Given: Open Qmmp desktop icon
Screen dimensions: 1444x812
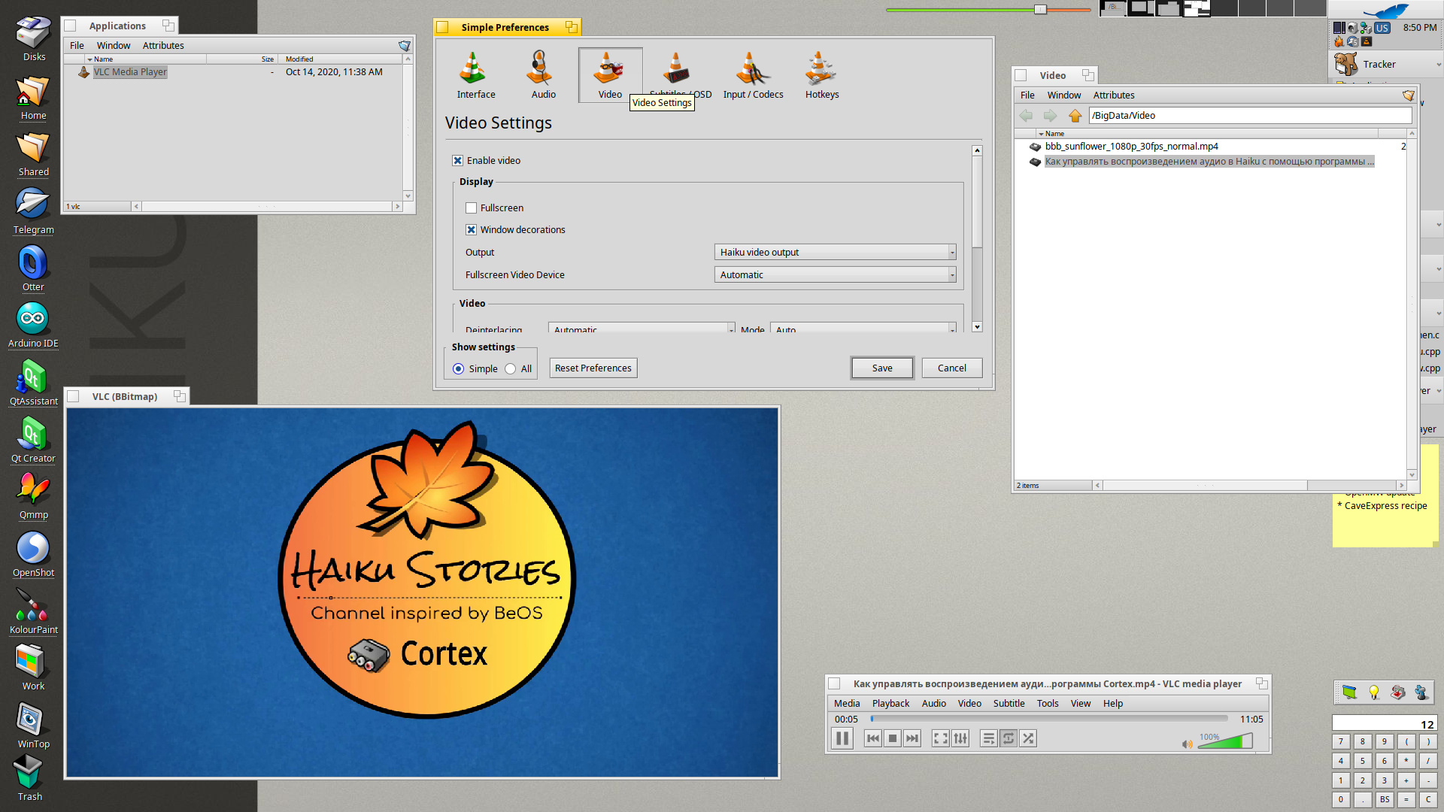Looking at the screenshot, I should 33,497.
